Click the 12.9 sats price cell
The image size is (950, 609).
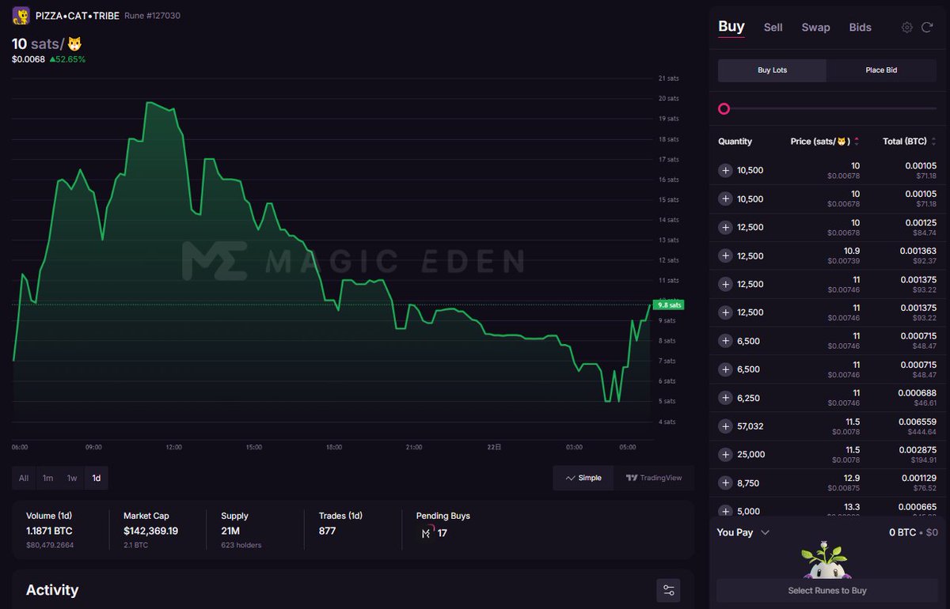(851, 478)
